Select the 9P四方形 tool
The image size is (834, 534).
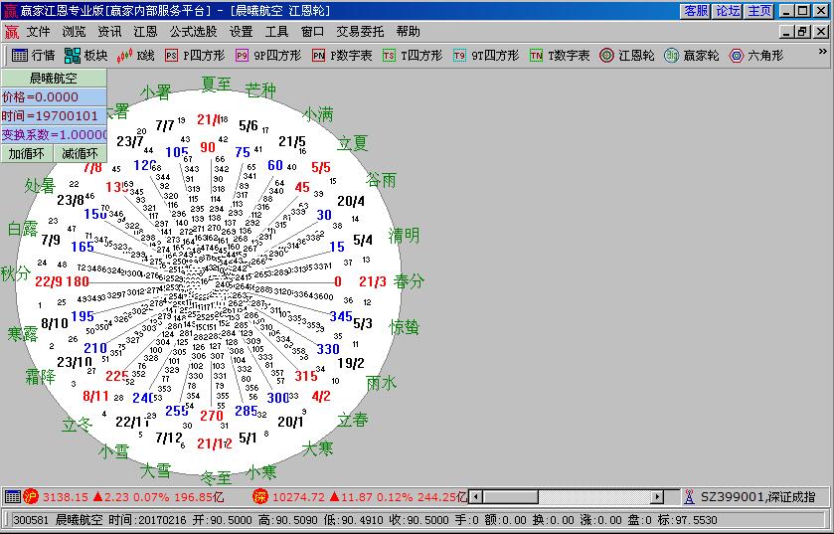[265, 56]
